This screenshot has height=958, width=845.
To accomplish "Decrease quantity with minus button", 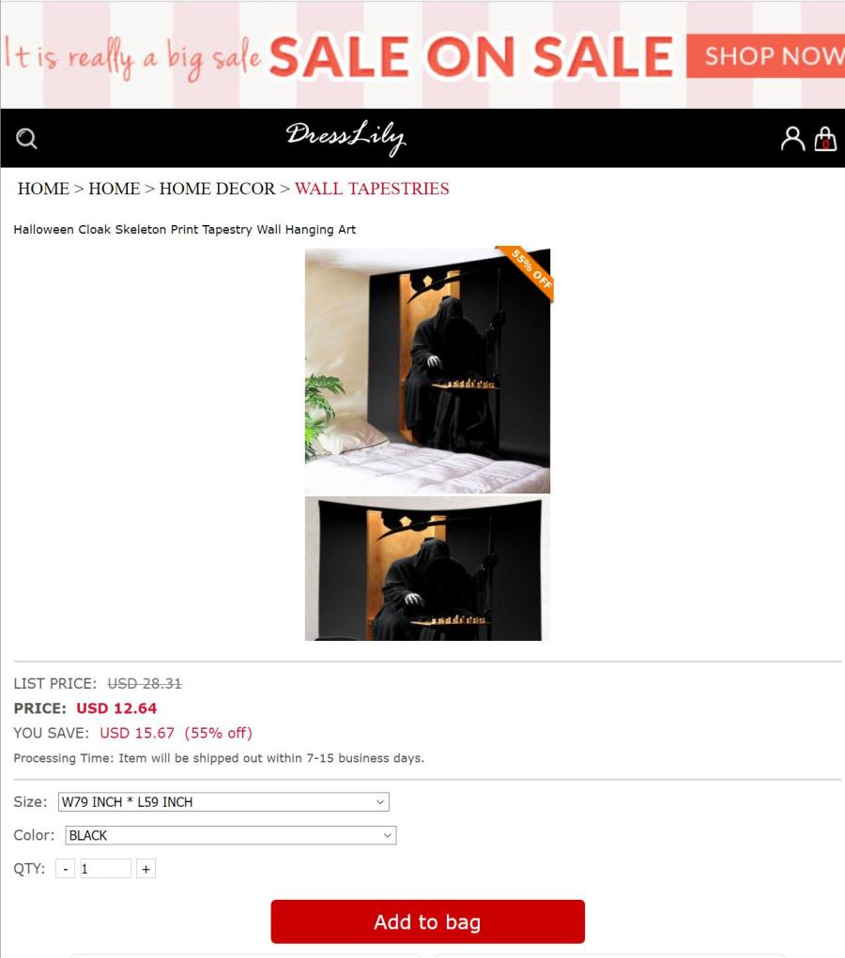I will point(66,868).
